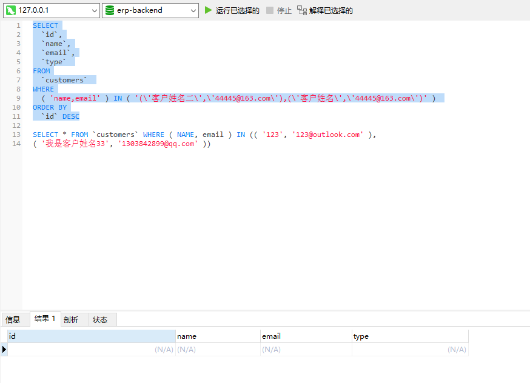Click the id column header

[91, 336]
